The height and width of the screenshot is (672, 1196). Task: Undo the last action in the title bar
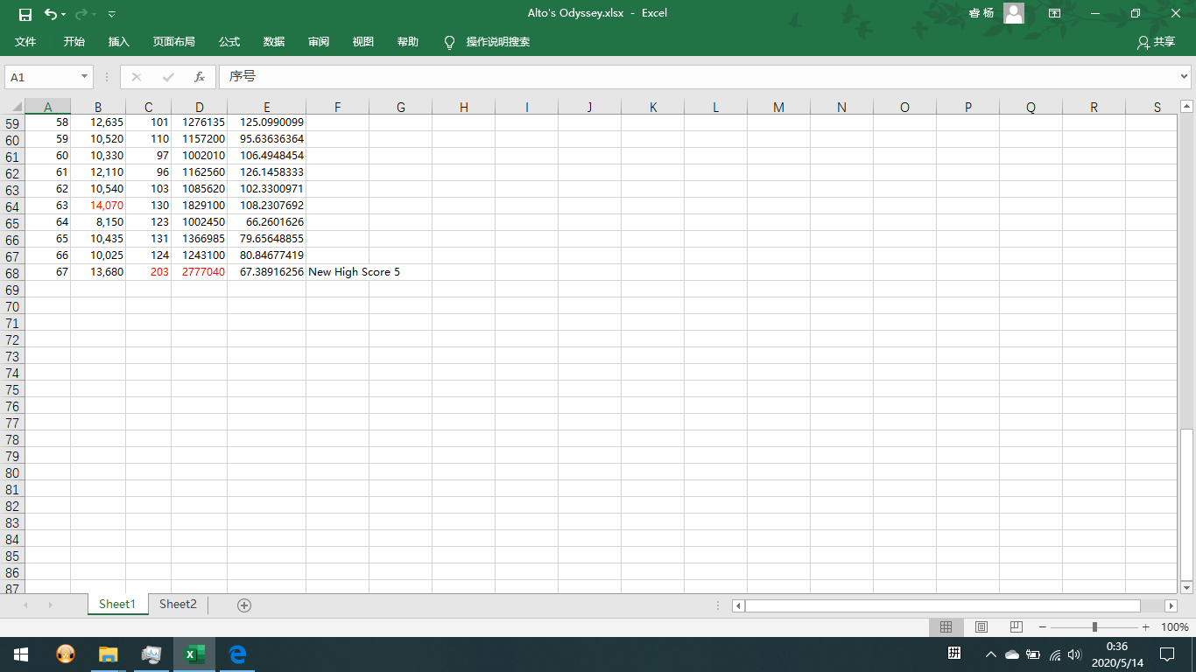point(51,14)
